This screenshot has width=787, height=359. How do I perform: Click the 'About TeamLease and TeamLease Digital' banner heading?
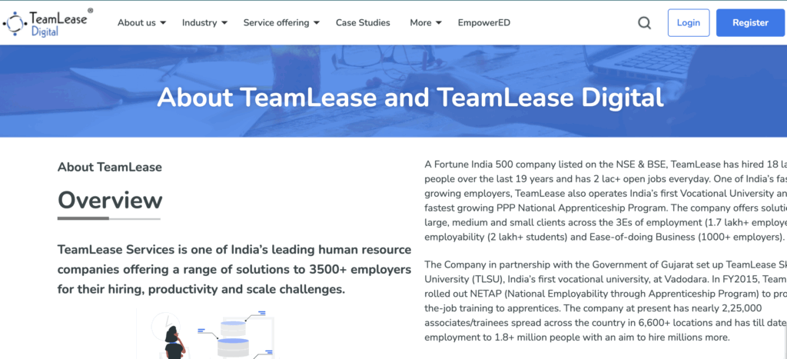pos(410,98)
